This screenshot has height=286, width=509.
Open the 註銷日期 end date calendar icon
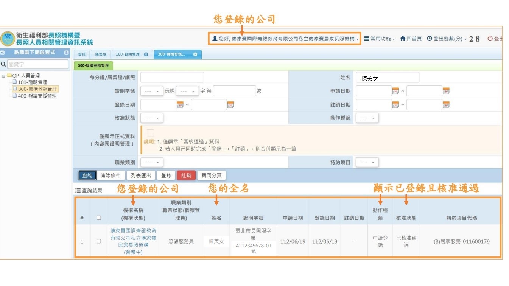pyautogui.click(x=446, y=105)
